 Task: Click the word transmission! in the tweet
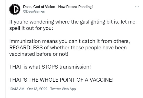(x=75, y=67)
